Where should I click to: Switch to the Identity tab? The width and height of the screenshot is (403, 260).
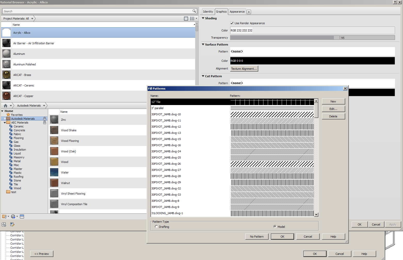pos(208,12)
